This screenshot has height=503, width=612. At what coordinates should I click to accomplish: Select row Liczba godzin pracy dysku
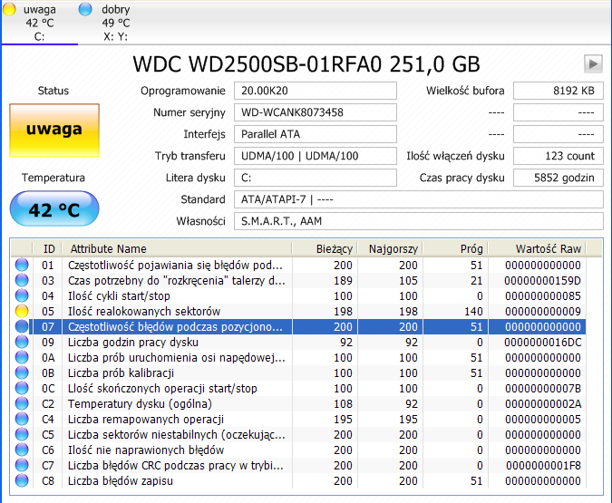[298, 342]
